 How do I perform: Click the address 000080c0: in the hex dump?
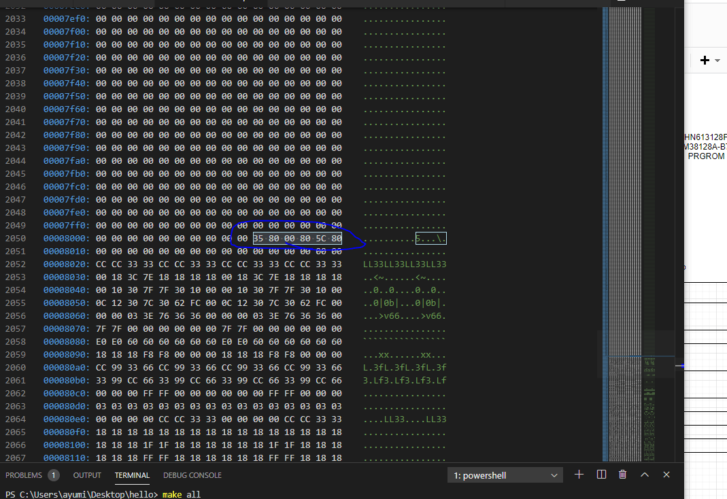click(x=67, y=394)
